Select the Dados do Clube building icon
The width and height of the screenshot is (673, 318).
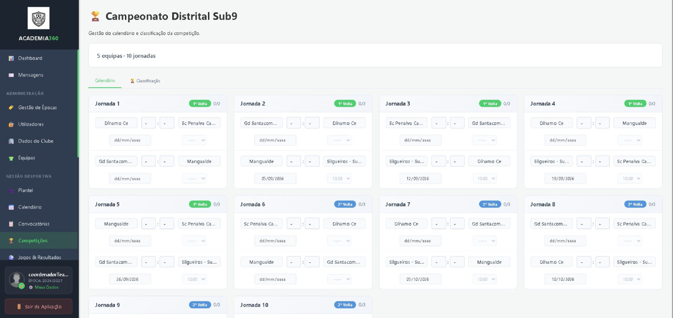(11, 141)
